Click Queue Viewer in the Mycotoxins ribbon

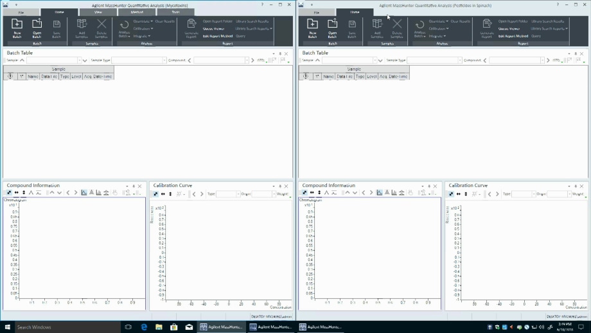click(x=213, y=28)
